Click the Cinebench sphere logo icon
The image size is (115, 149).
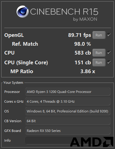(x=23, y=12)
